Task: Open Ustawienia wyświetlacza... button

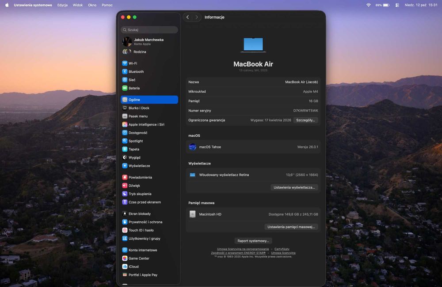Action: click(x=294, y=187)
